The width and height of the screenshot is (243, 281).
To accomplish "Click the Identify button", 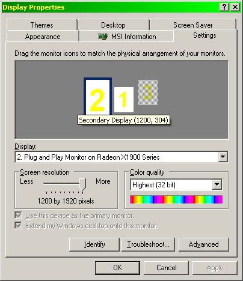I will pos(94,244).
